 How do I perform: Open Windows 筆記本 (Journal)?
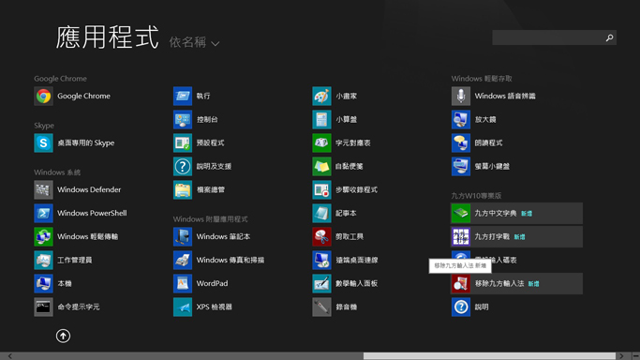(212, 237)
